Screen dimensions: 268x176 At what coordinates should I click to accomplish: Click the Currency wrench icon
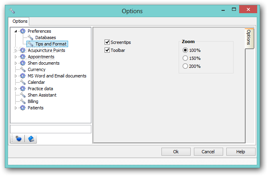tap(23, 69)
